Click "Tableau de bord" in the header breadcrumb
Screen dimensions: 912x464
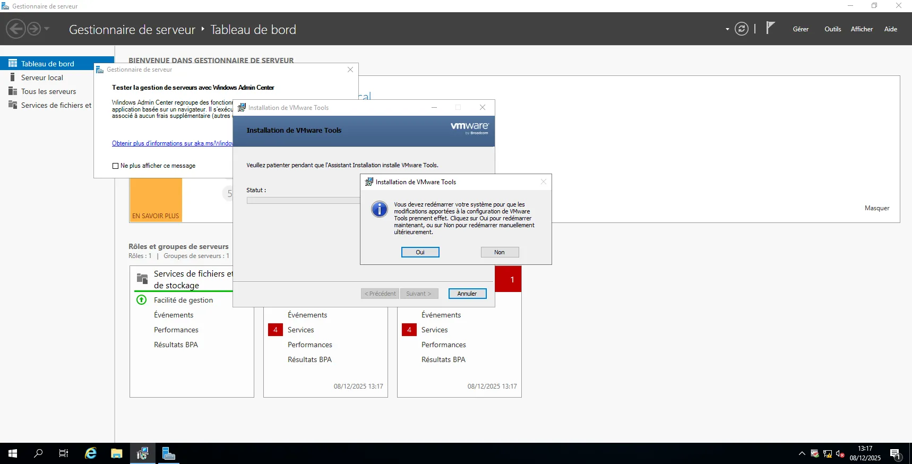[x=253, y=30]
